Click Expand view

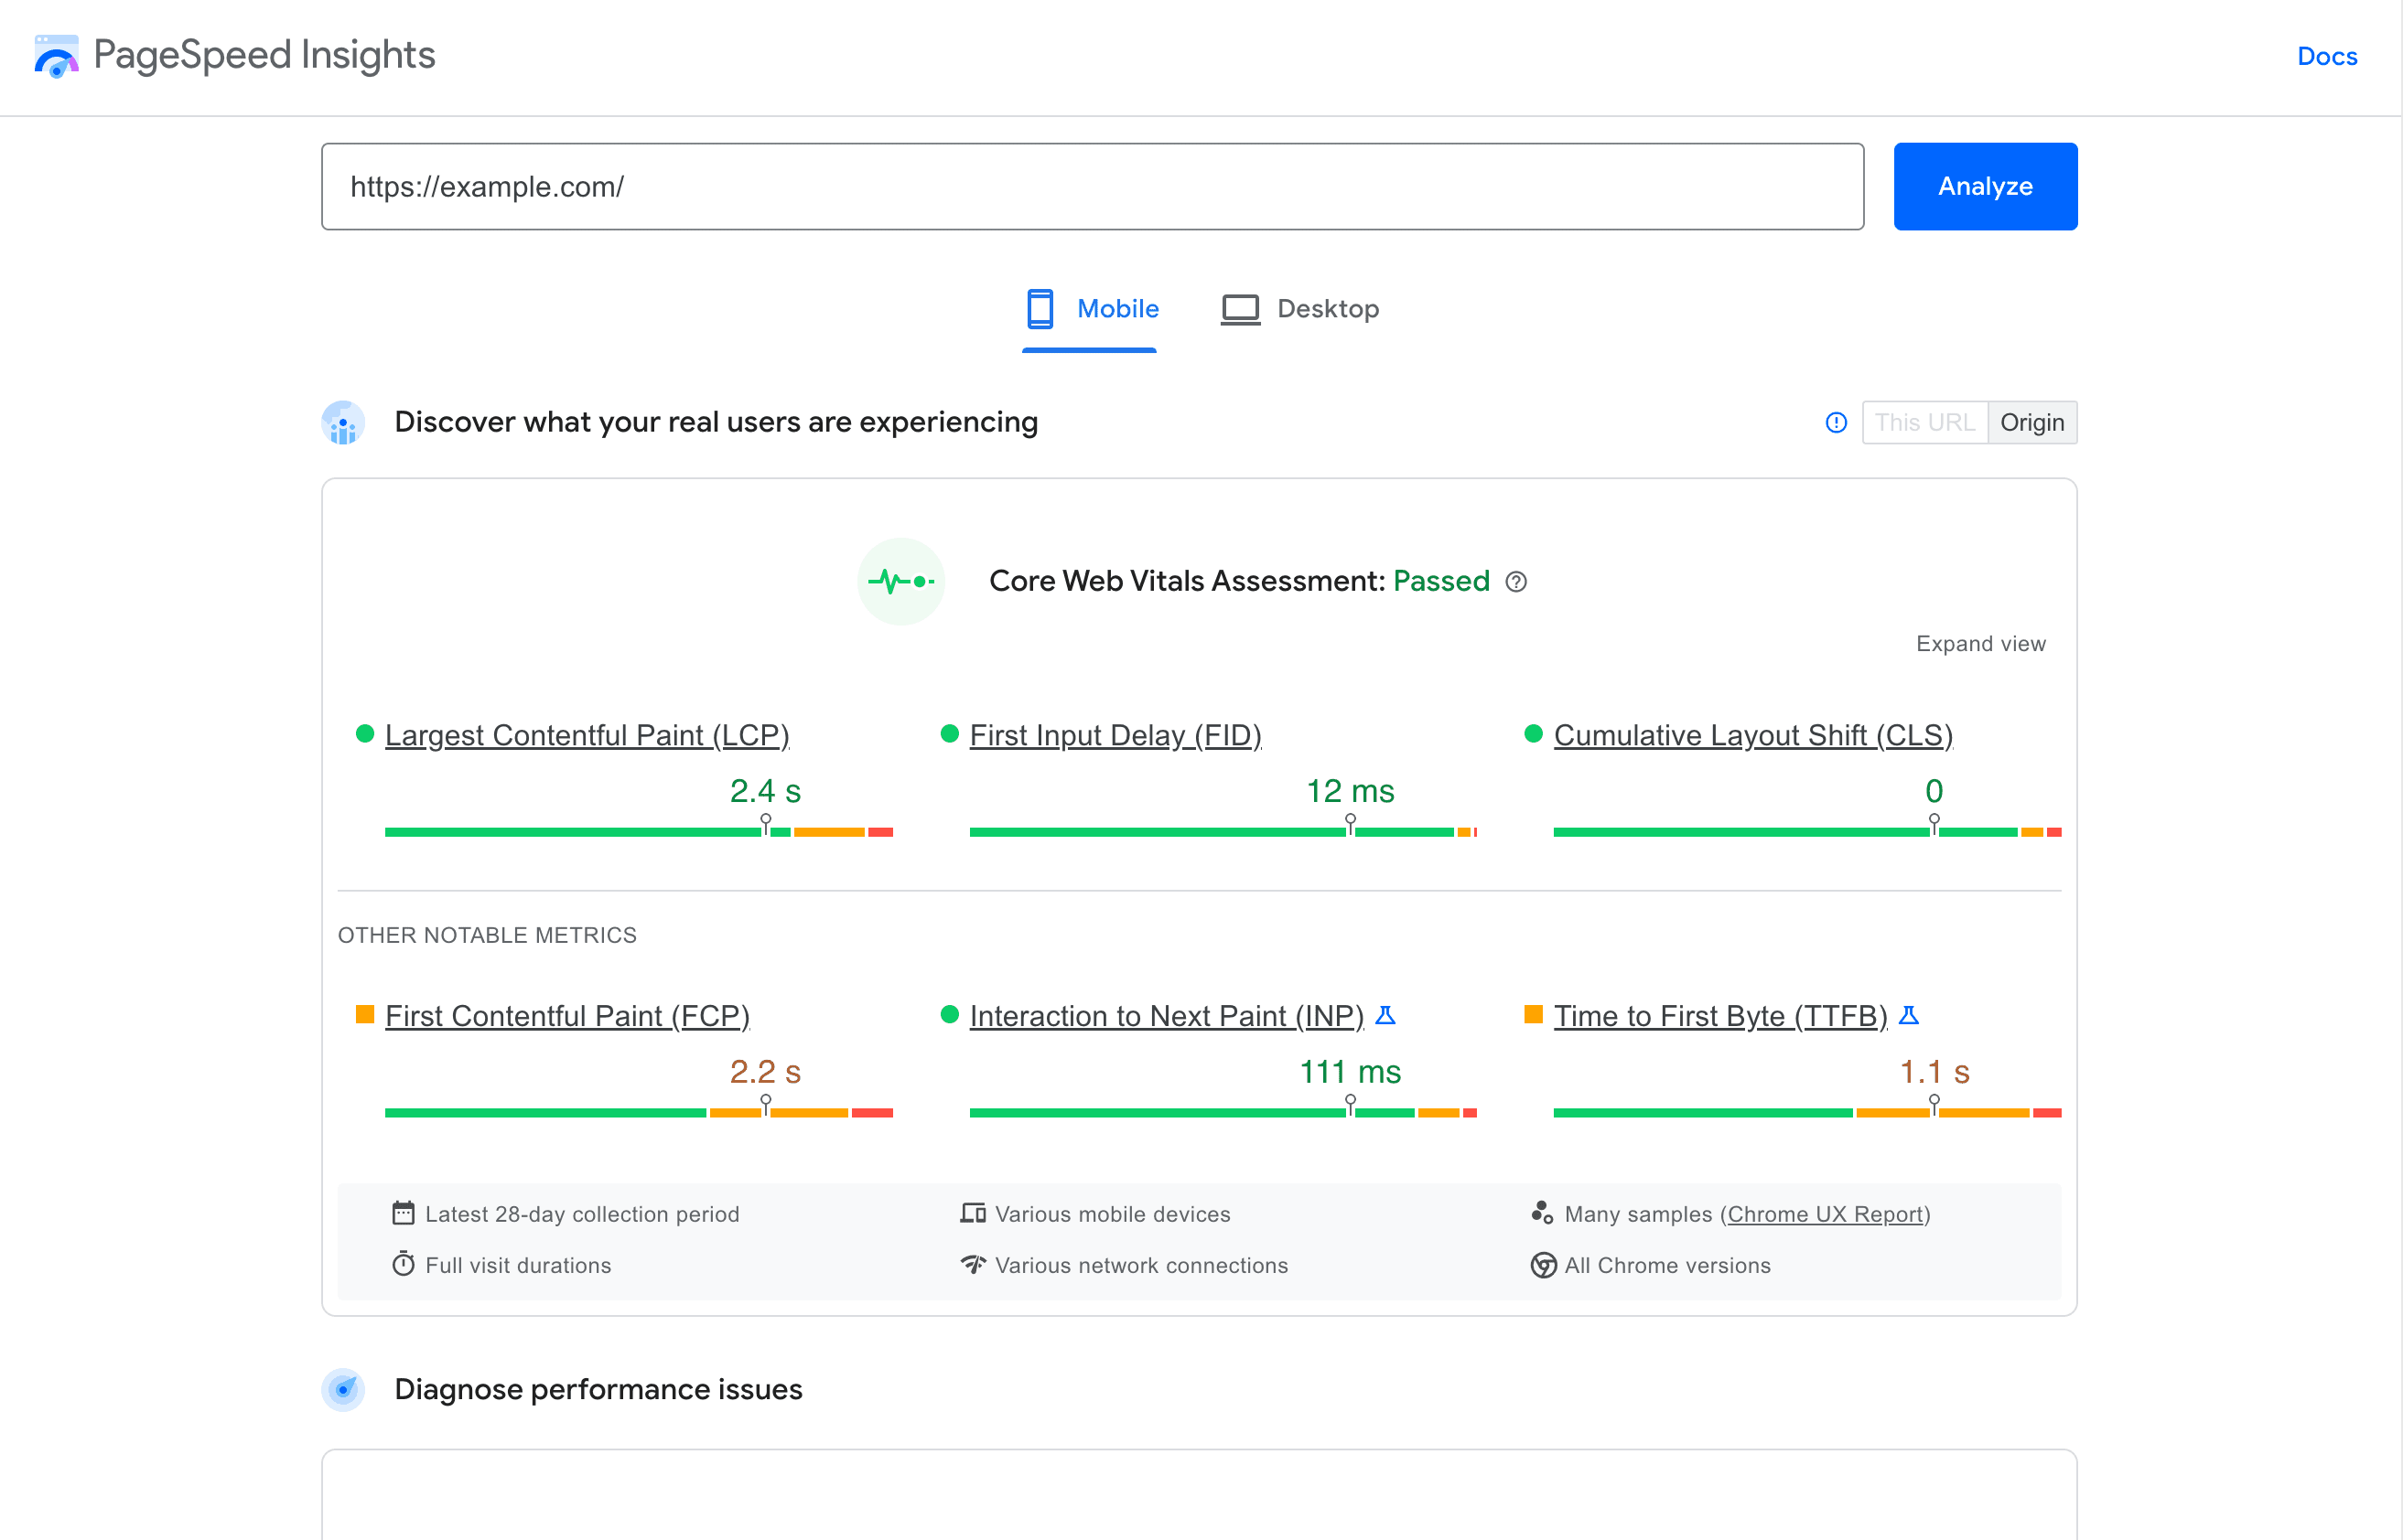pos(1981,643)
